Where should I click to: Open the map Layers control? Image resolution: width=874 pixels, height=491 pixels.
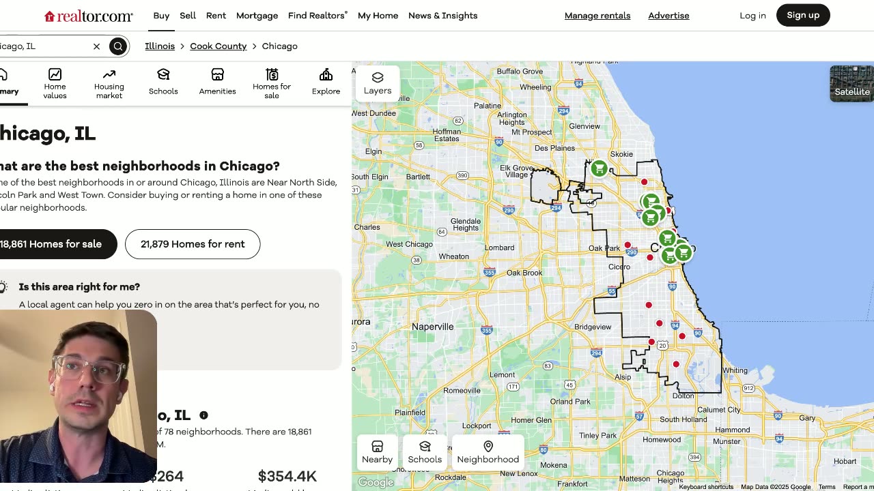pyautogui.click(x=378, y=83)
